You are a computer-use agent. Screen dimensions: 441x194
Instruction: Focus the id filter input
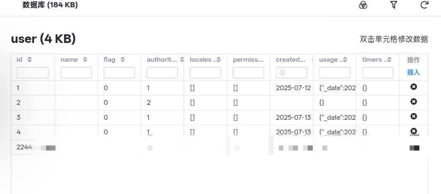(33, 73)
